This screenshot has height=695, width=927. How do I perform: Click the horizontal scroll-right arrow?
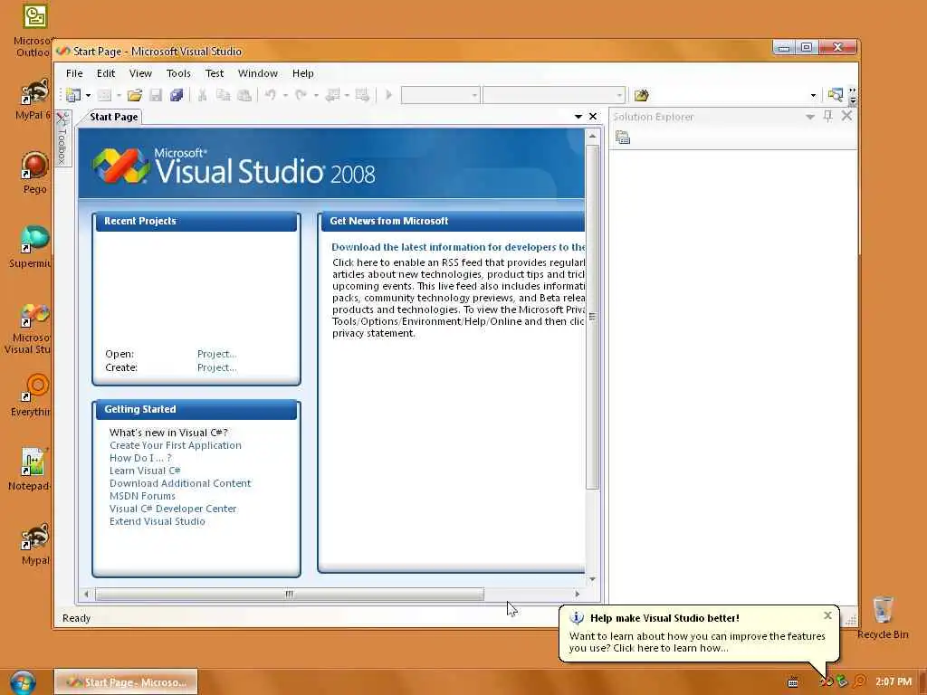coord(577,594)
